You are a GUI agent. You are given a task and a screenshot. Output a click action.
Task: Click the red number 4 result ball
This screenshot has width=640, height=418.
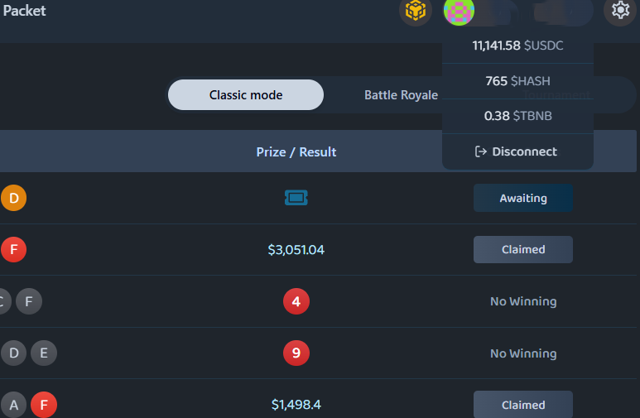point(296,301)
